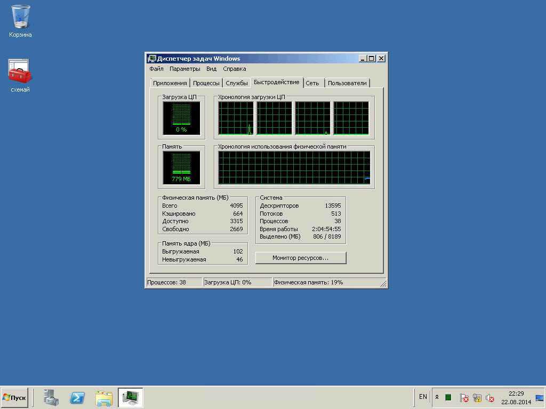Show hidden tray icons arrow

437,397
